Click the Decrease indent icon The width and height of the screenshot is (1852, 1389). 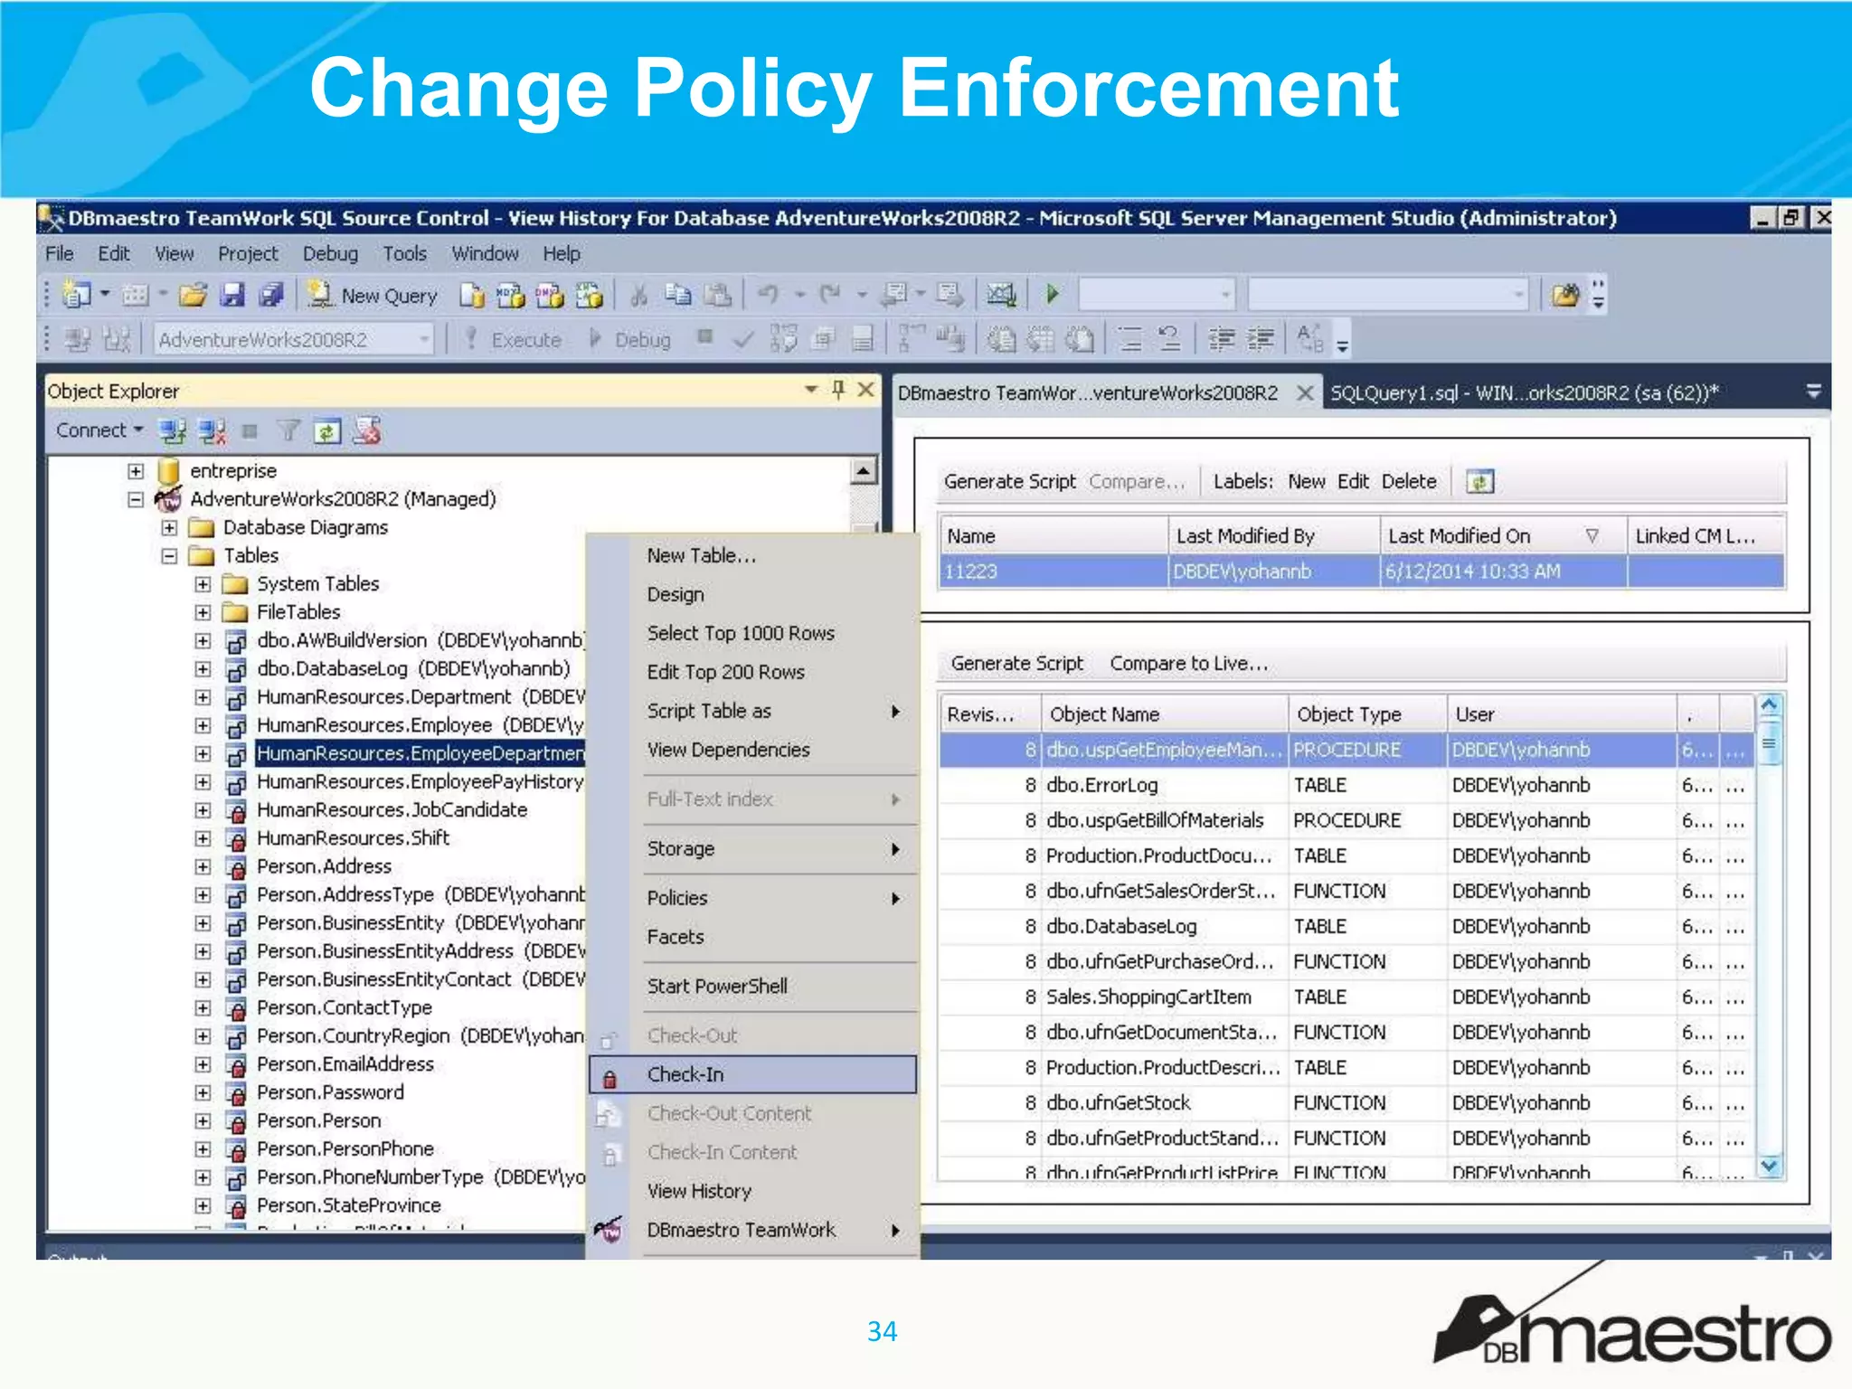click(1222, 340)
